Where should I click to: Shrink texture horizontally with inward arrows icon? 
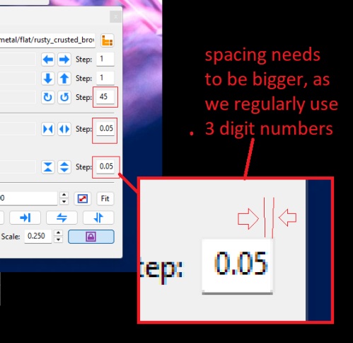click(x=48, y=129)
